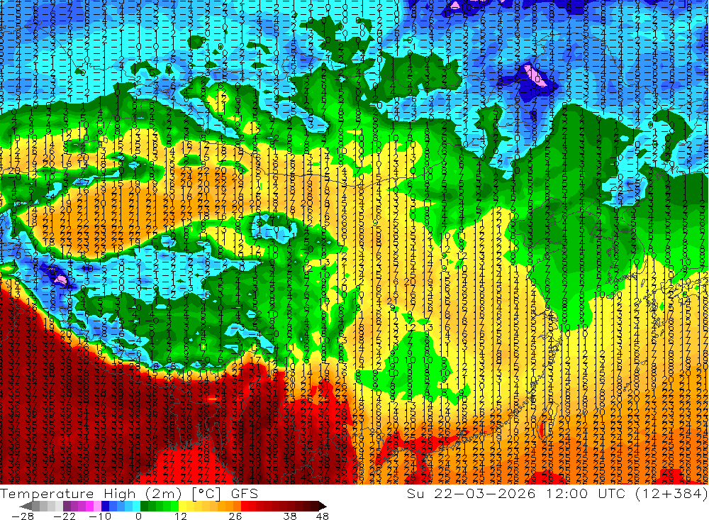Click the forecast date 'Su 22-03-2026 12:00 UTC (12+384)'
This screenshot has height=520, width=709.
coord(557,493)
